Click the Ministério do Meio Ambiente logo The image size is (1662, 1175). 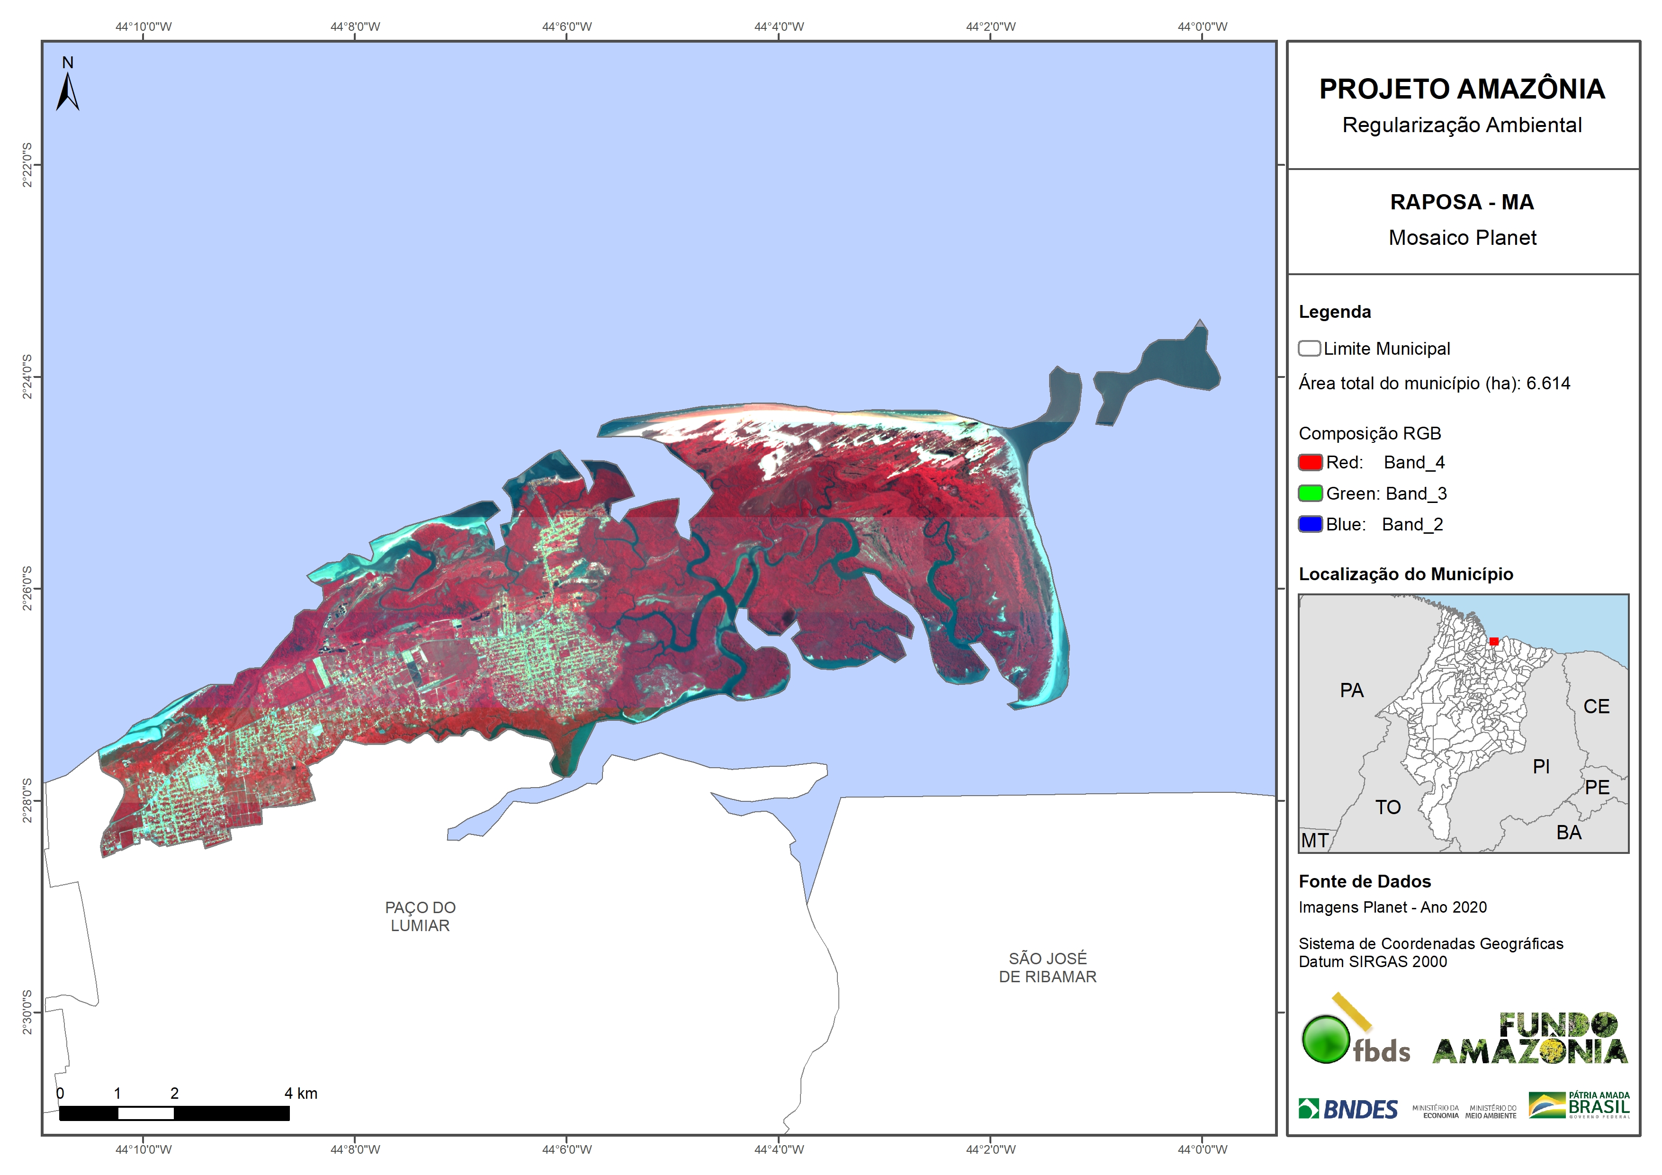1491,1111
